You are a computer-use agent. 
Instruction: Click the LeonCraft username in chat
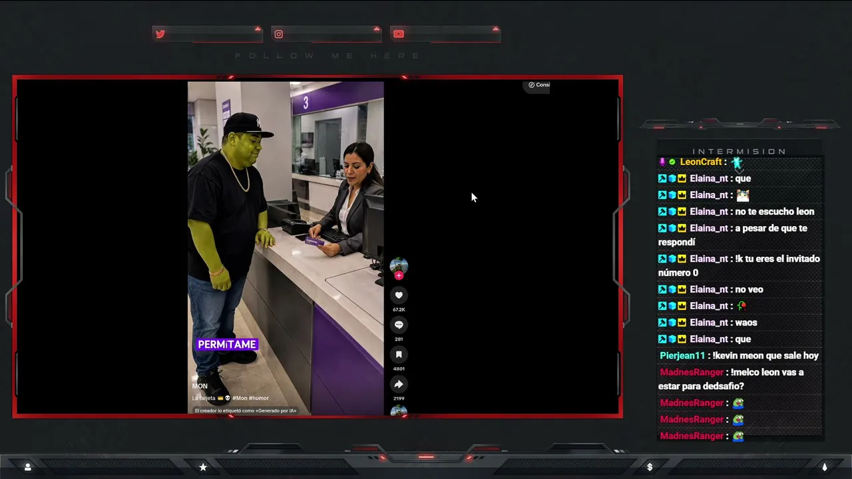click(x=701, y=162)
